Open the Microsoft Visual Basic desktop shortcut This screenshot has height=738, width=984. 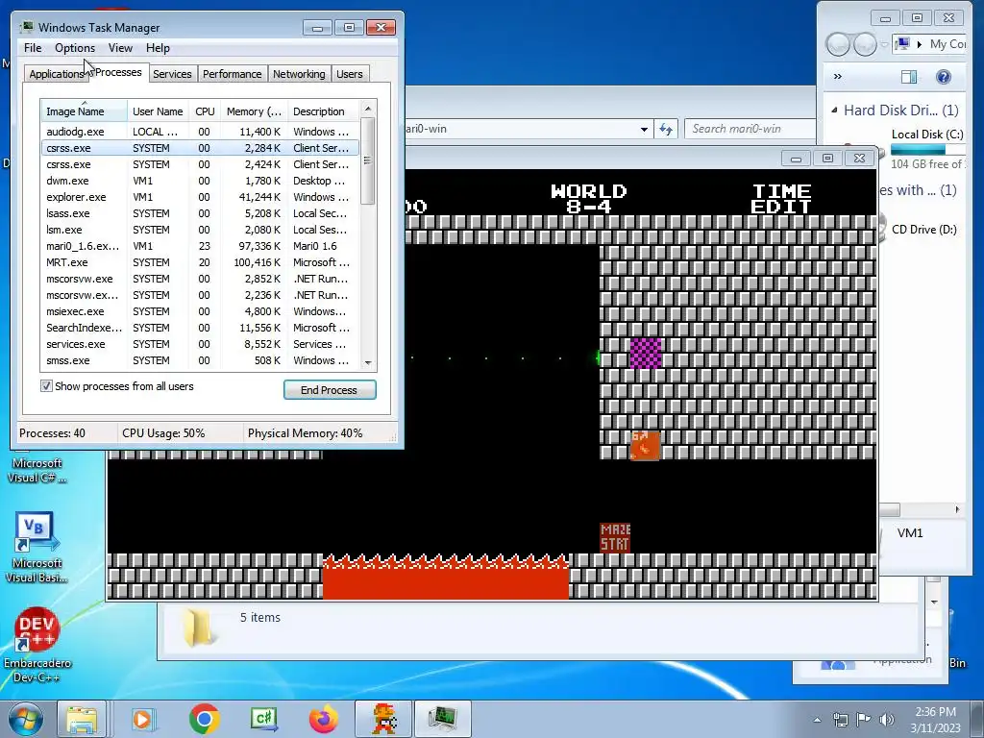pyautogui.click(x=37, y=547)
